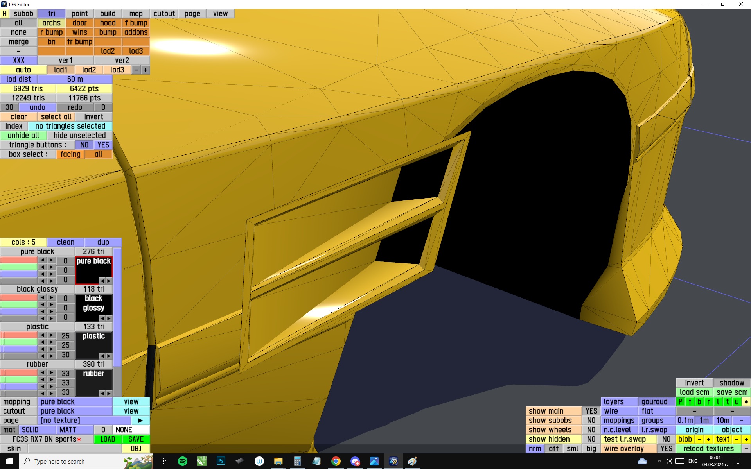Click reload textures button

click(x=708, y=449)
